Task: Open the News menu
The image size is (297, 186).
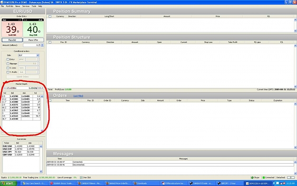Action: coord(18,6)
